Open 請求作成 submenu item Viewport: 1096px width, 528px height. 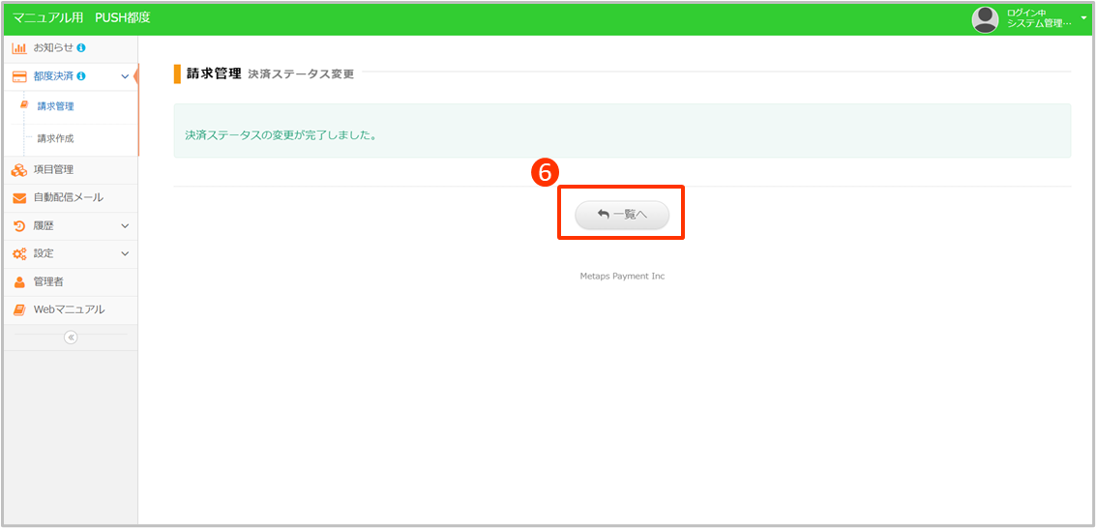pyautogui.click(x=55, y=138)
